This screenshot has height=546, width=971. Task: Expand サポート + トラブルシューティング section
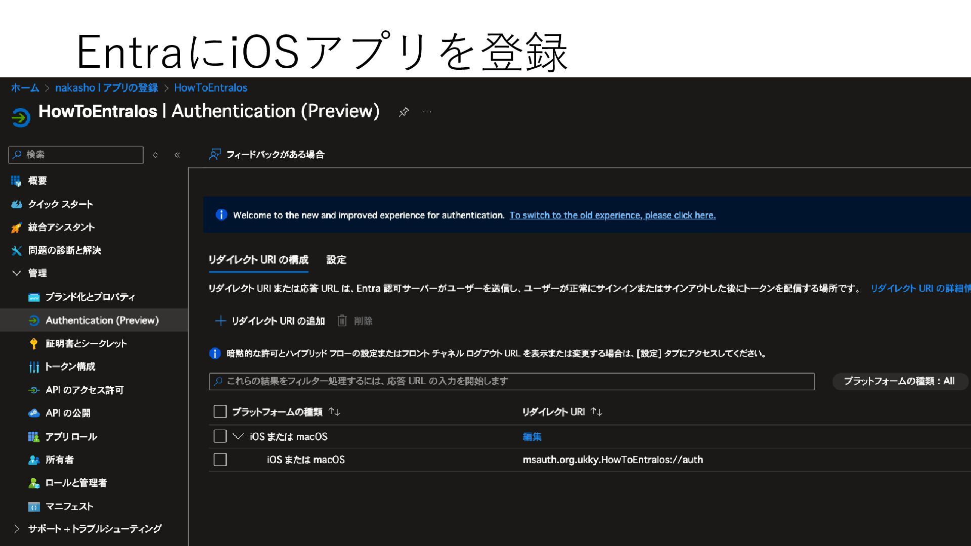click(x=17, y=529)
